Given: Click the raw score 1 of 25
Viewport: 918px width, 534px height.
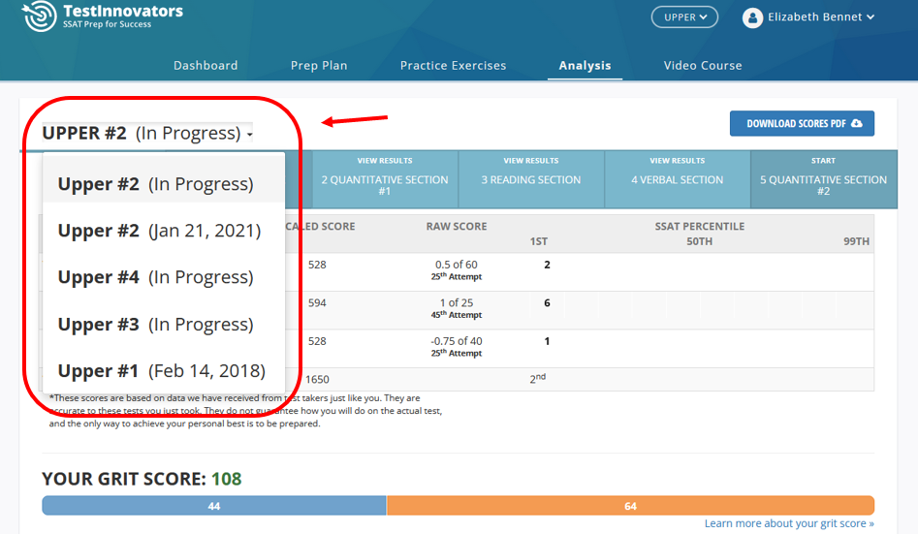Looking at the screenshot, I should click(456, 302).
